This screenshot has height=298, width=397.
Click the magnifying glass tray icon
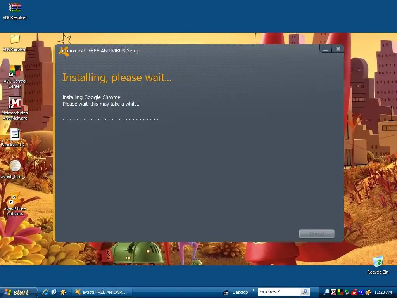click(x=326, y=292)
